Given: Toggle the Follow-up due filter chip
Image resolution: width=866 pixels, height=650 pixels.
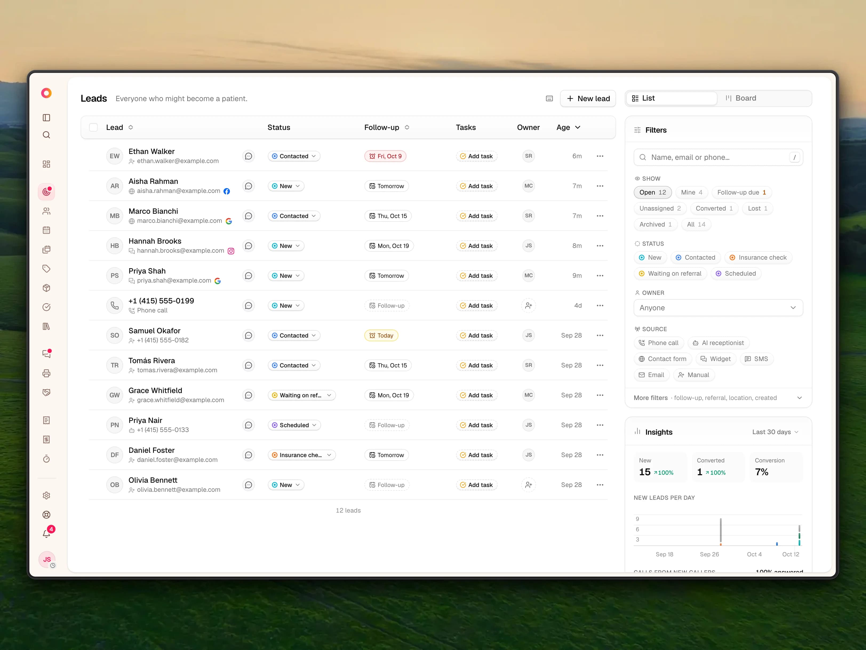Looking at the screenshot, I should (741, 192).
